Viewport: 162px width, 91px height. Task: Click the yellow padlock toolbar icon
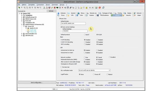point(87,8)
